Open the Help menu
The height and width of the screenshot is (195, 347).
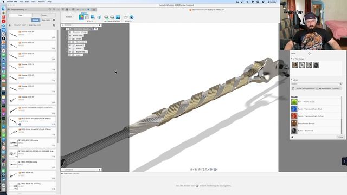pos(49,2)
